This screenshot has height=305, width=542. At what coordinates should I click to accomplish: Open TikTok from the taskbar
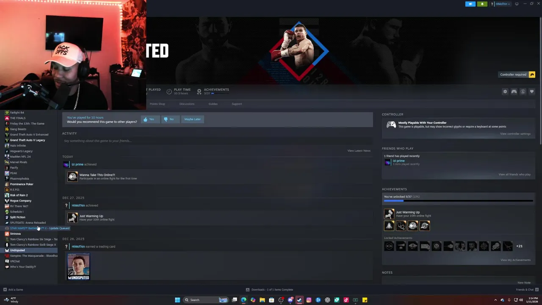click(x=346, y=300)
